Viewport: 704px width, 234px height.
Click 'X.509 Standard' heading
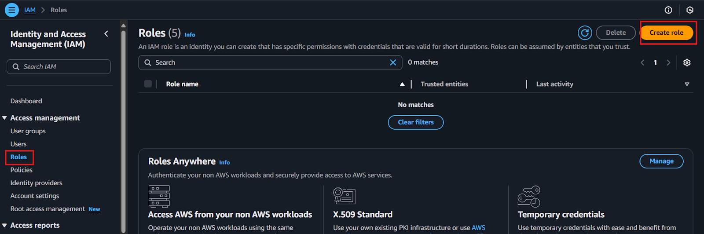(363, 215)
